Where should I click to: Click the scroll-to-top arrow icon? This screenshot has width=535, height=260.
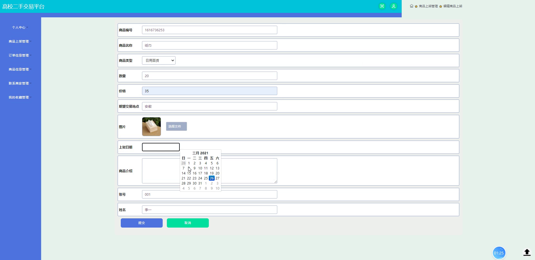tap(527, 252)
